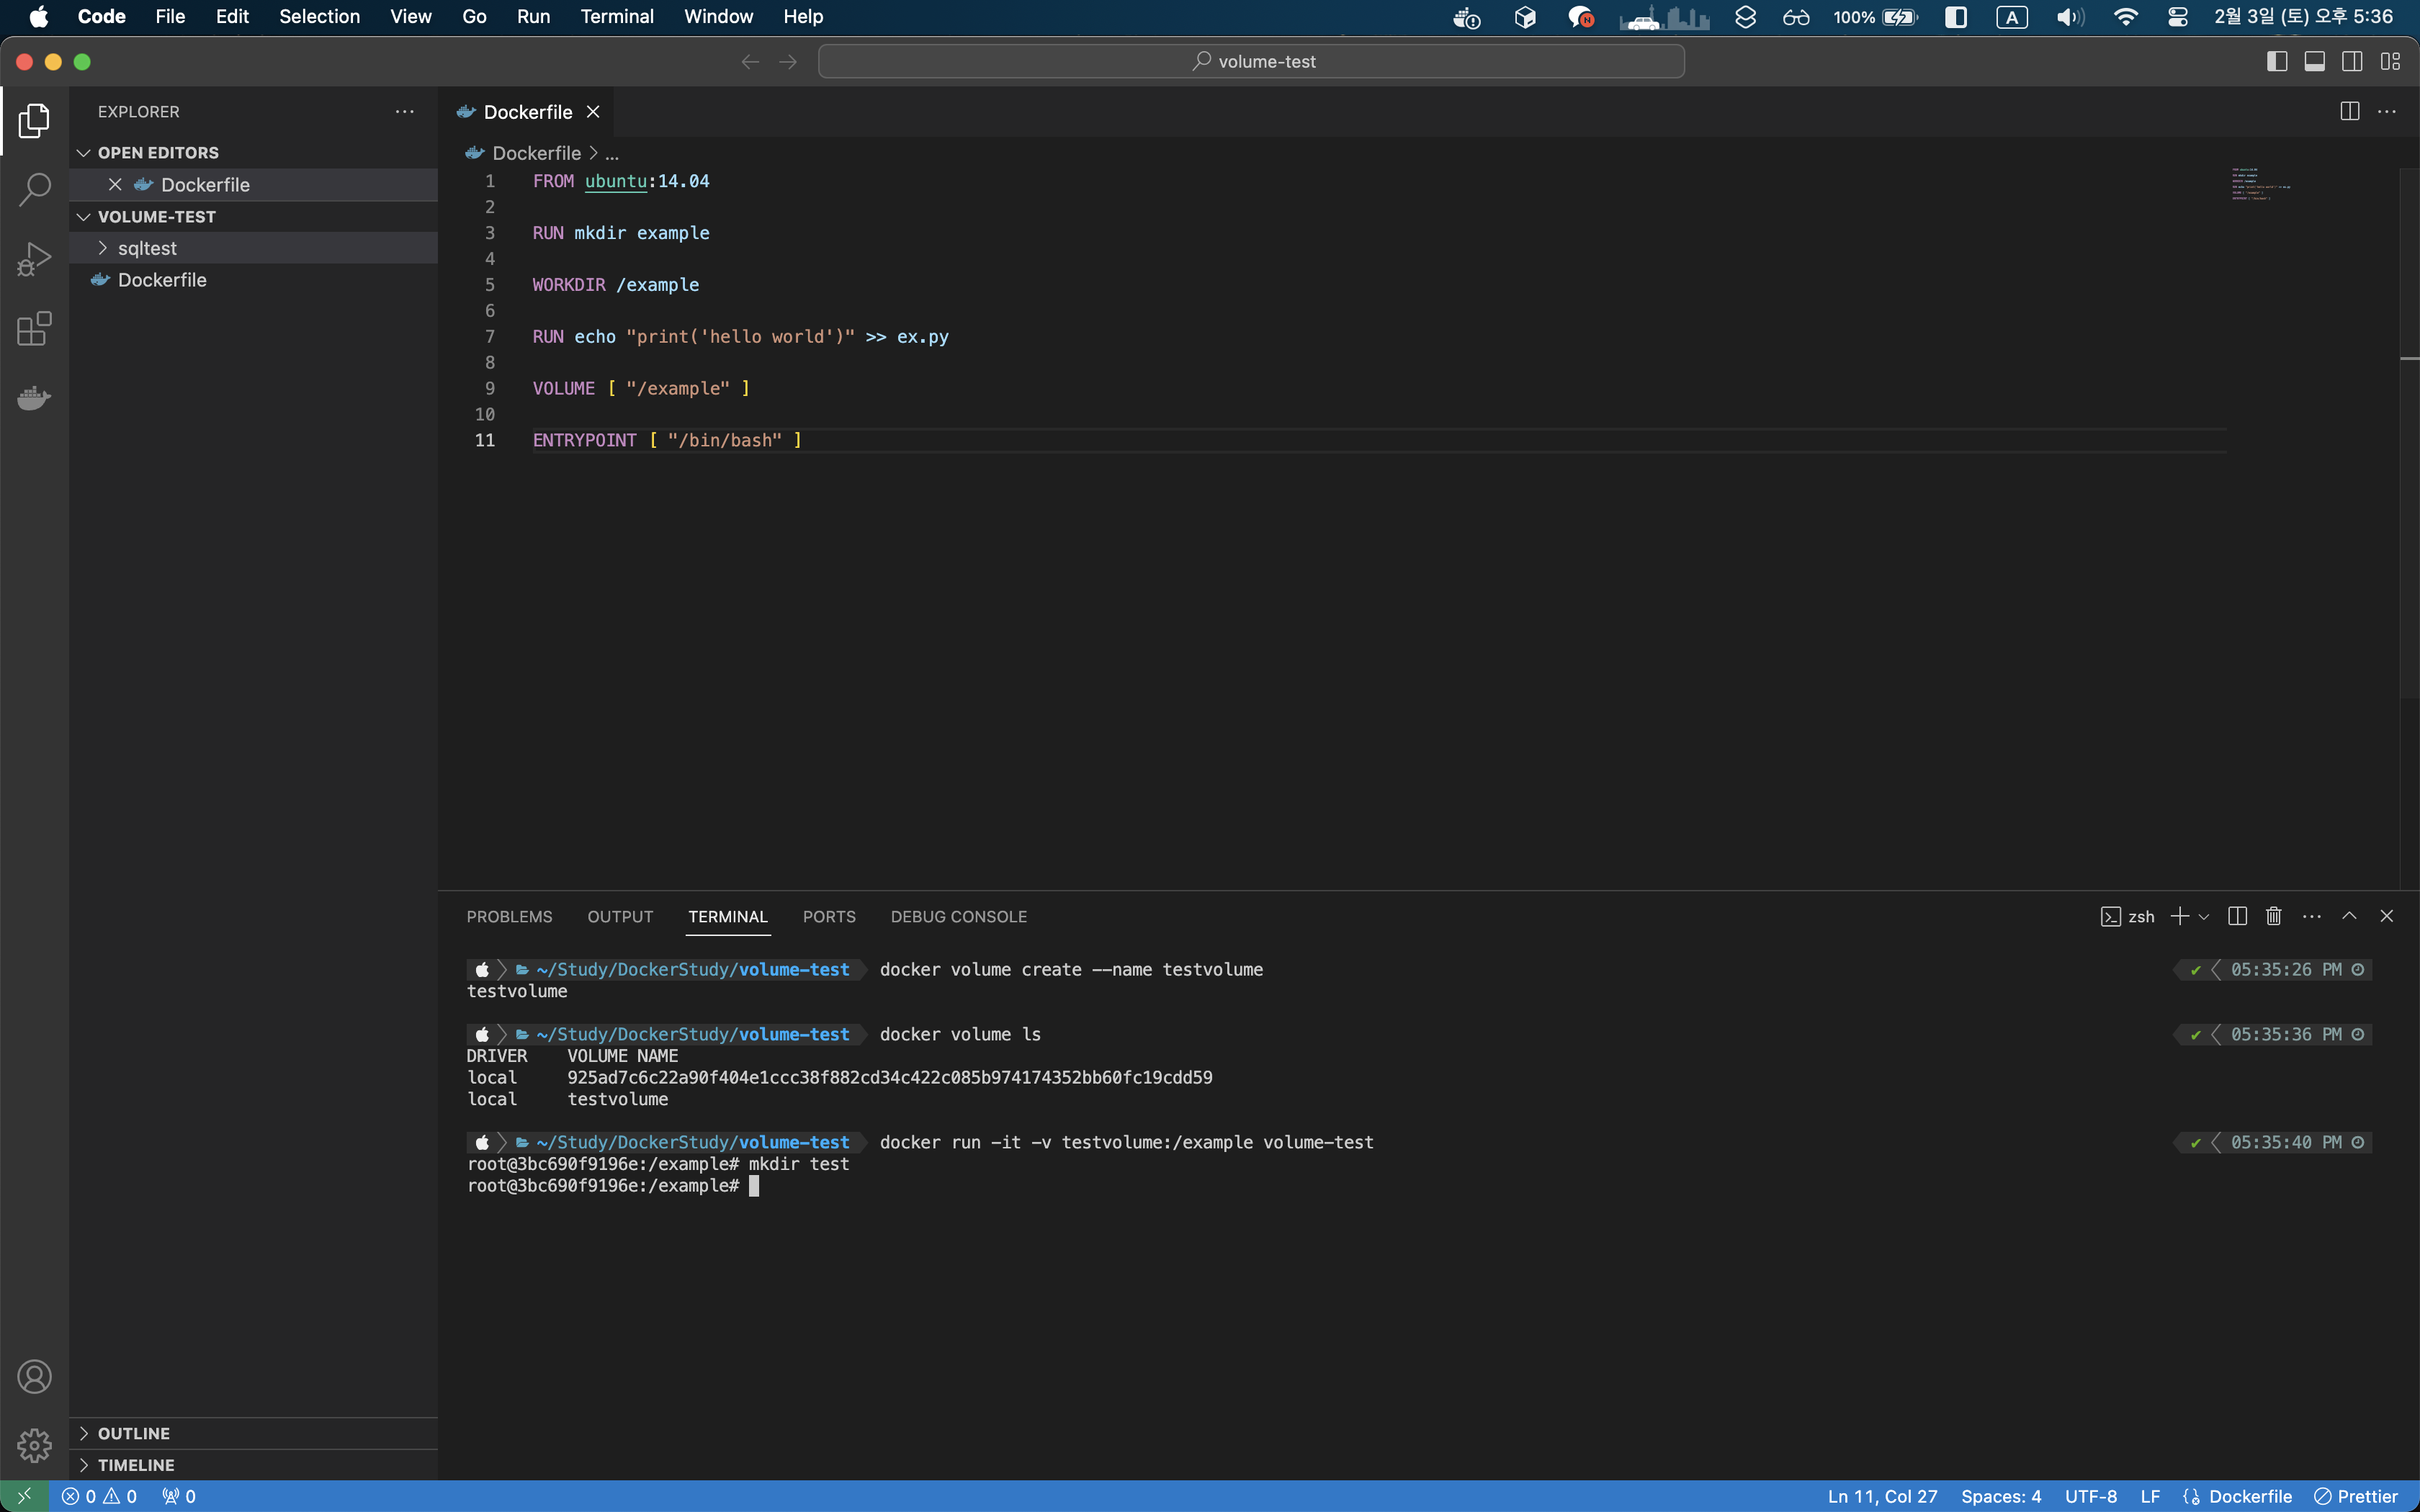
Task: Open terminal panel more actions ellipsis
Action: pyautogui.click(x=2312, y=916)
